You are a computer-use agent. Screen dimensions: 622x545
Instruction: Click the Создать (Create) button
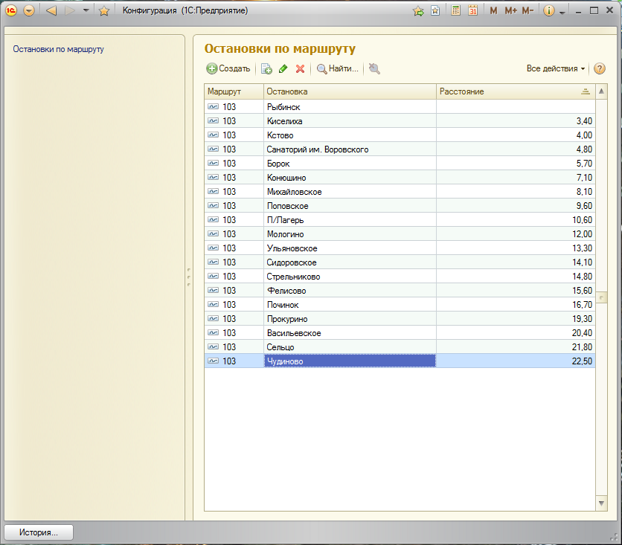click(x=228, y=68)
